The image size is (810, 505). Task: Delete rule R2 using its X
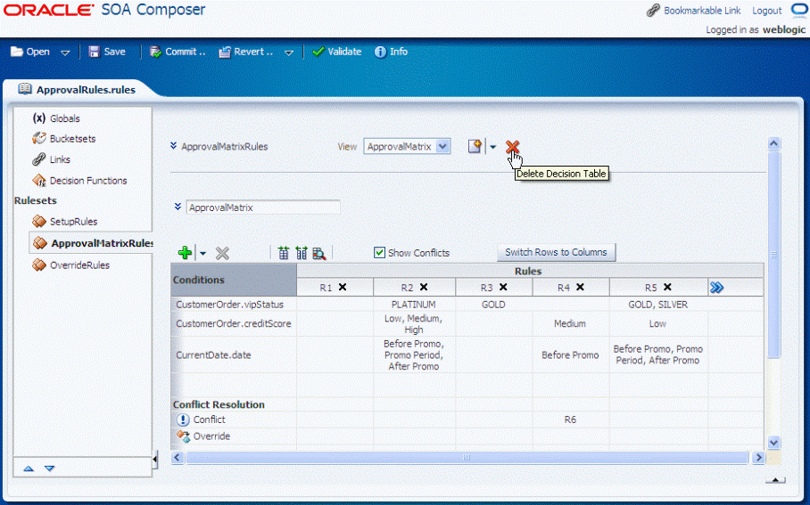click(x=424, y=287)
